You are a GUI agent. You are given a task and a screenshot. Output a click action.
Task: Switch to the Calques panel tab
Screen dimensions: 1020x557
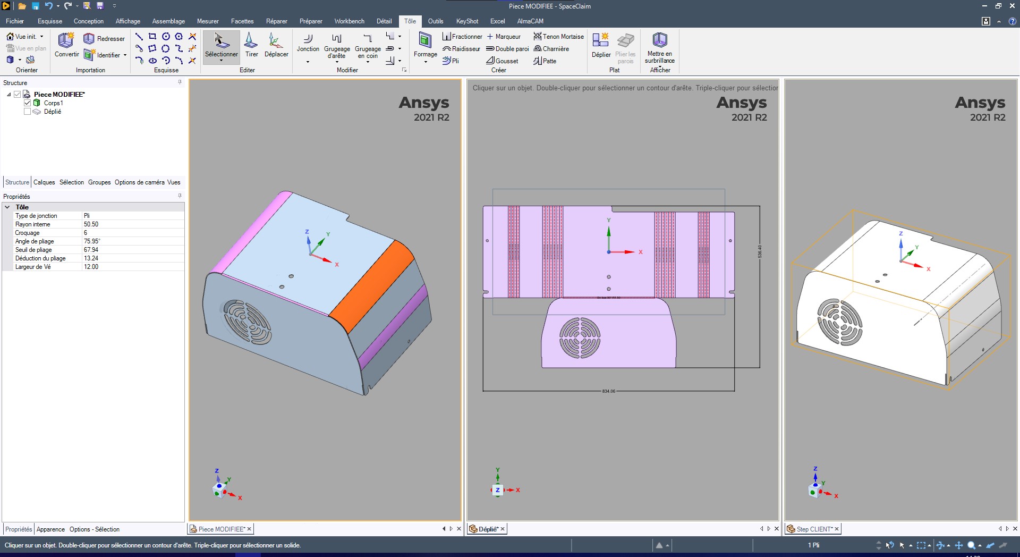(x=44, y=182)
